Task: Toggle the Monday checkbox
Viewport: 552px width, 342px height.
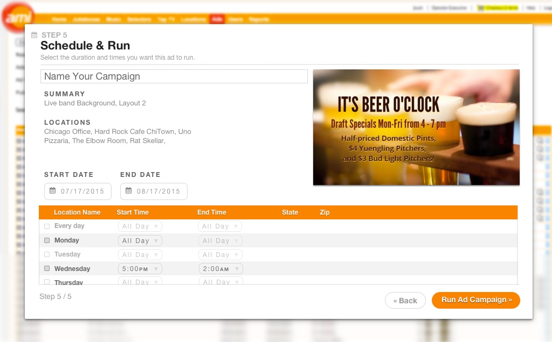Action: [x=47, y=240]
